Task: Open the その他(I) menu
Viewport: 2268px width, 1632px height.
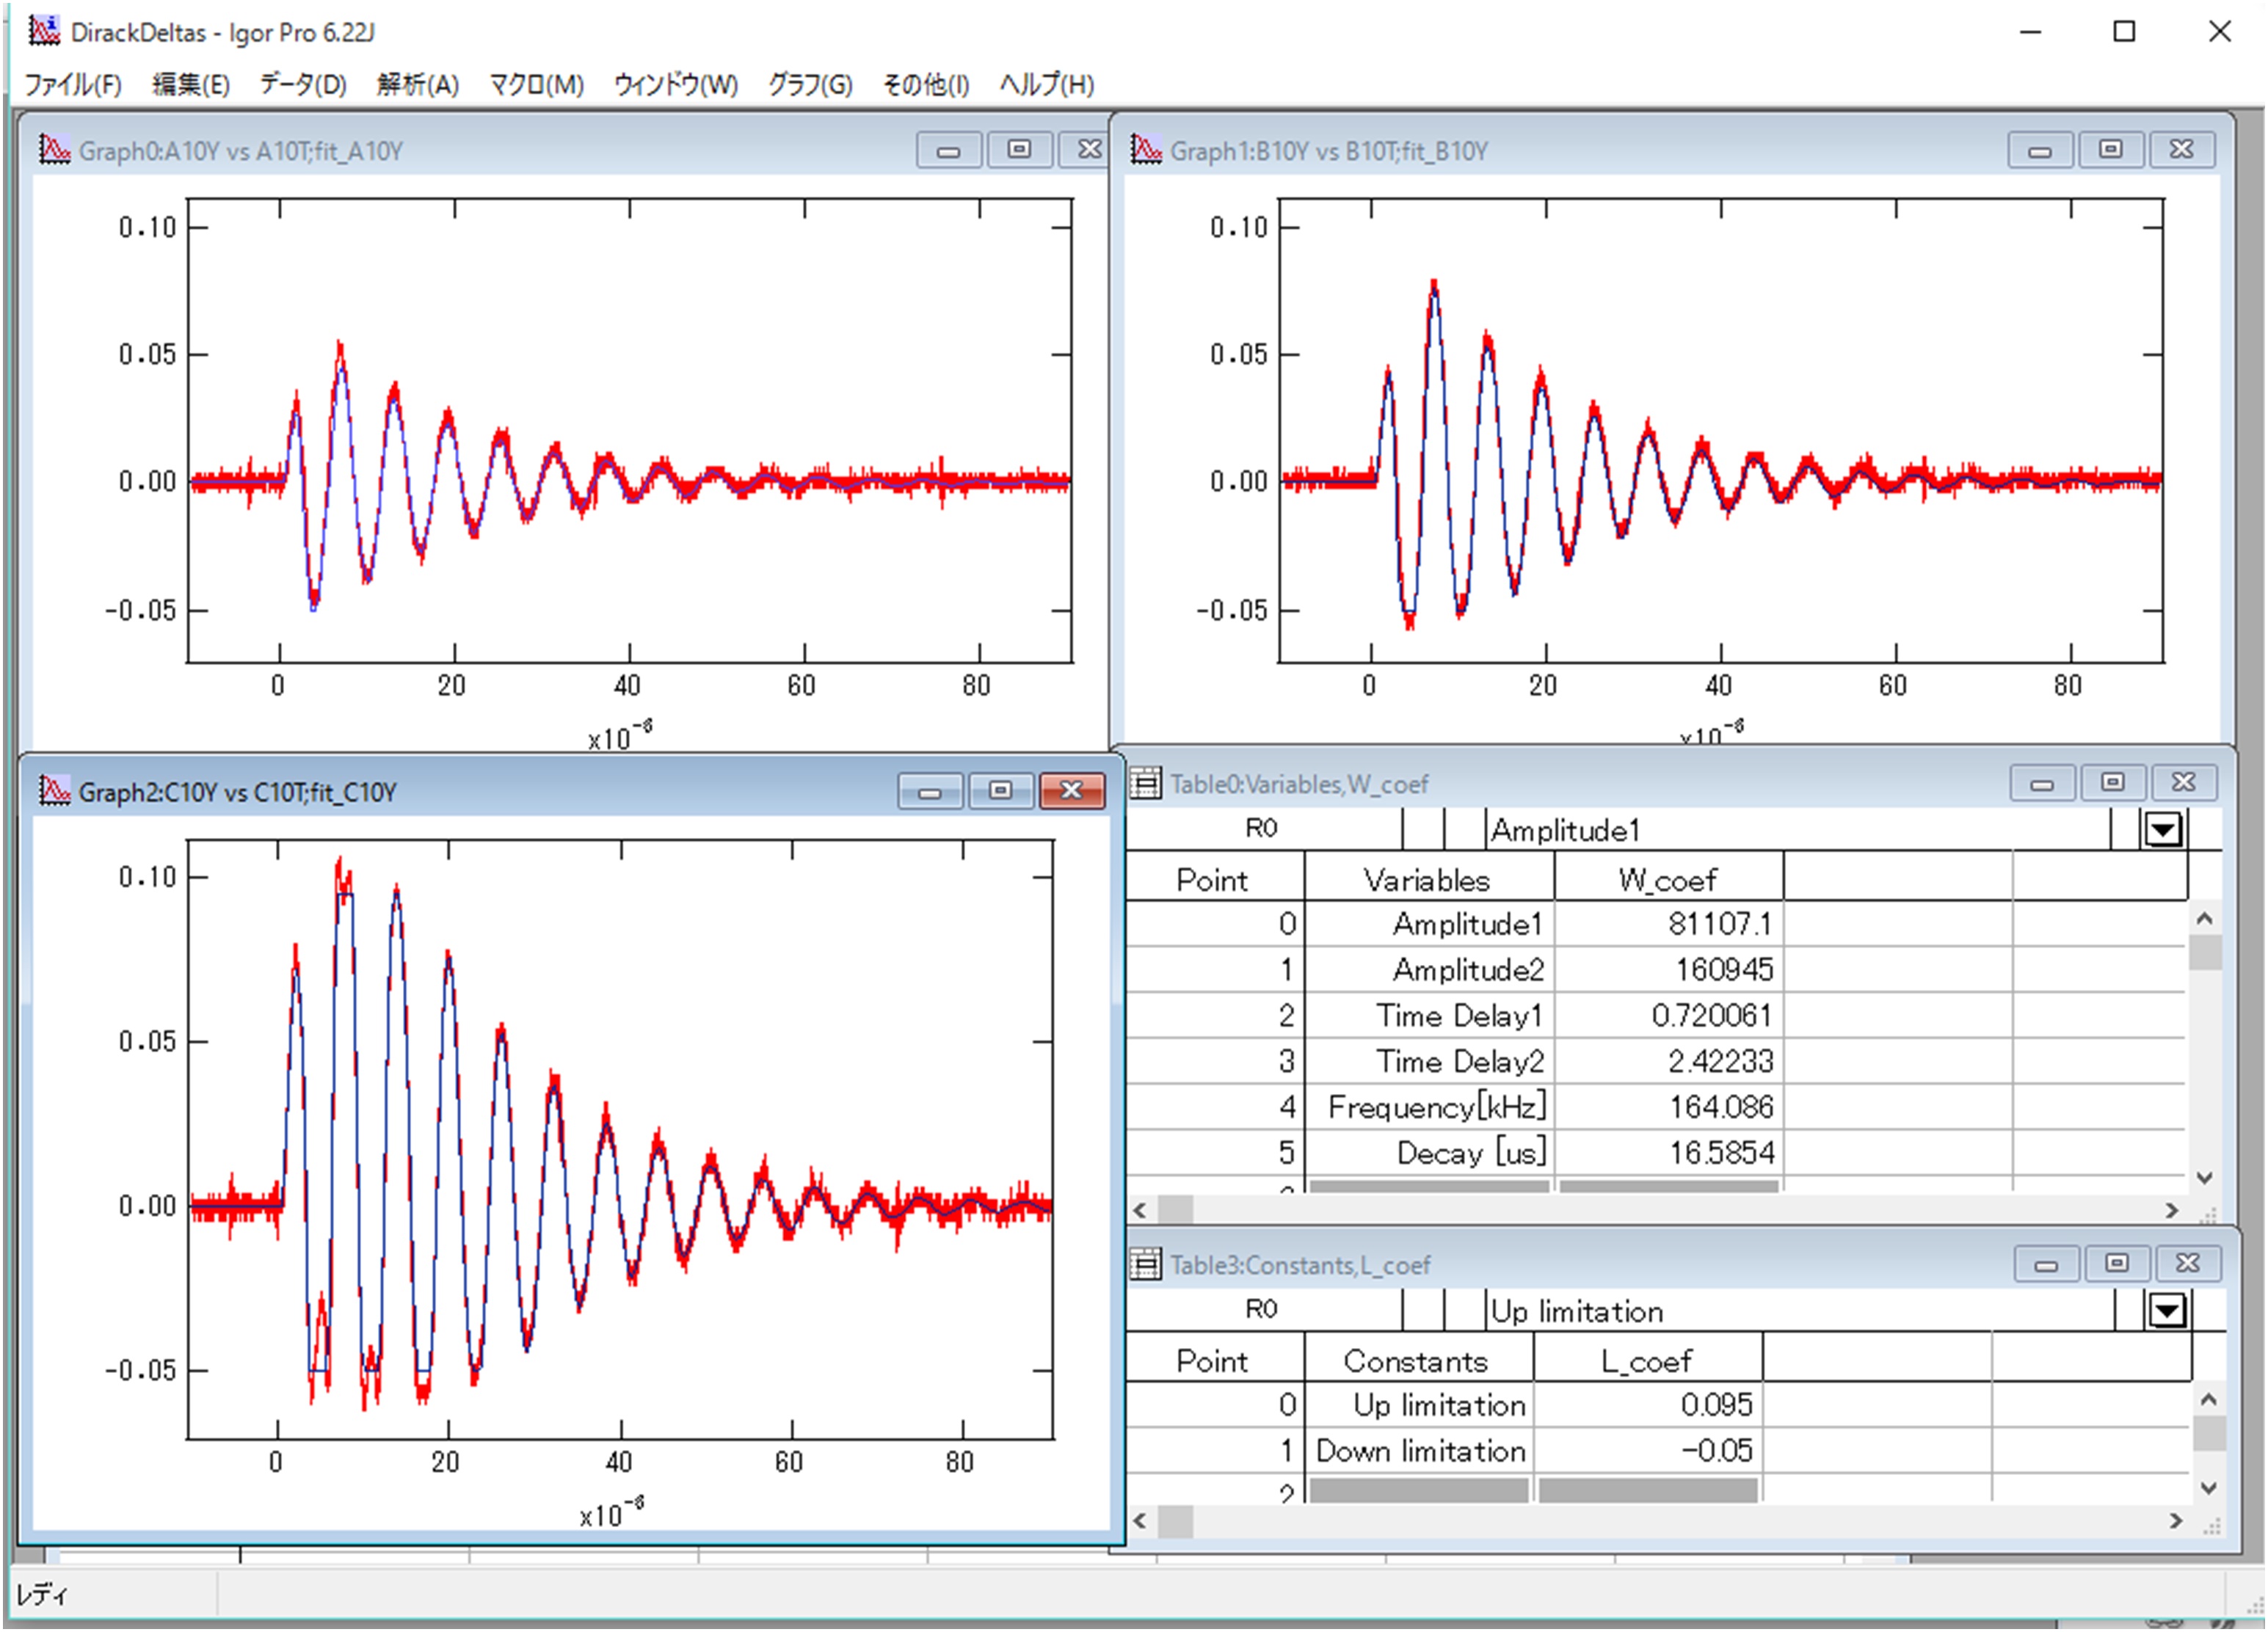Action: 925,85
